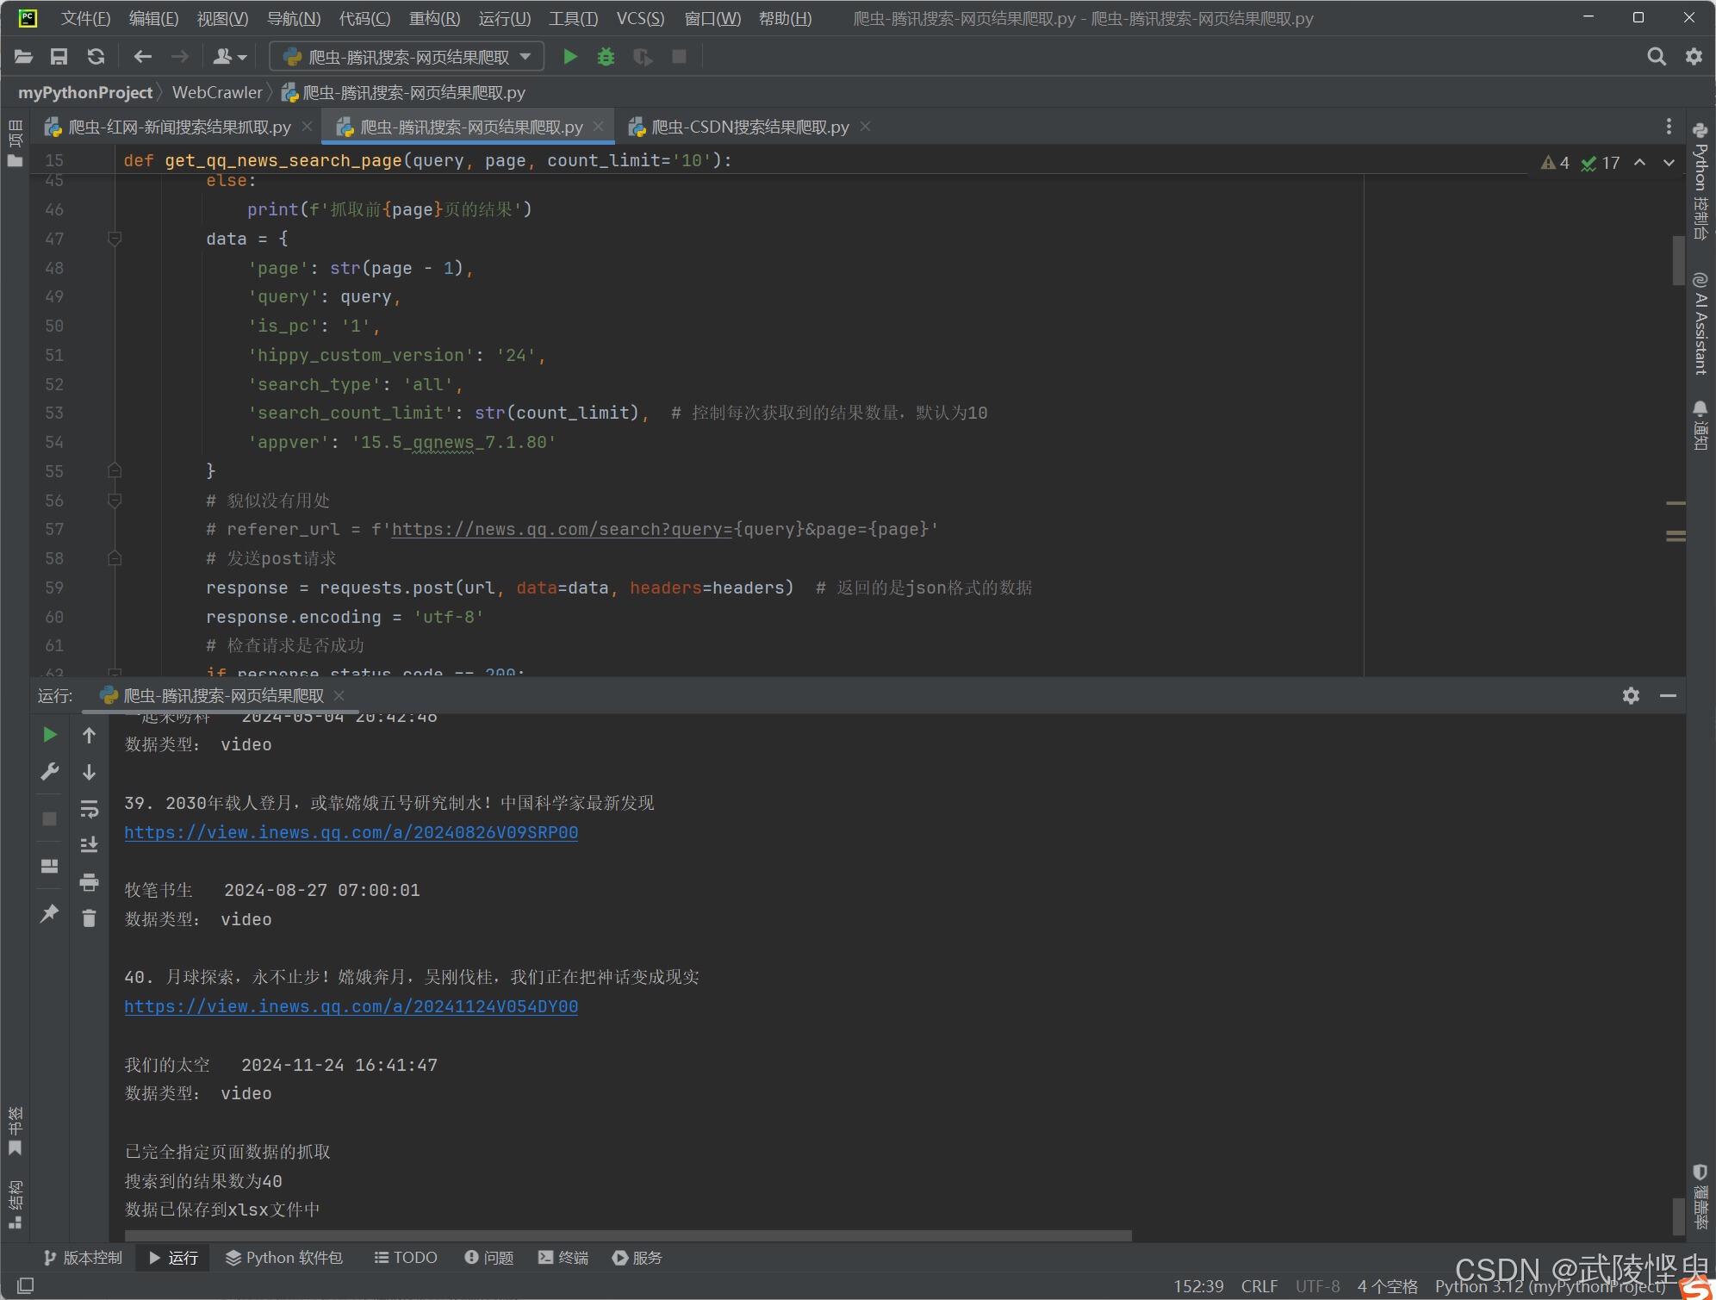Open the run configuration dropdown

[x=407, y=57]
